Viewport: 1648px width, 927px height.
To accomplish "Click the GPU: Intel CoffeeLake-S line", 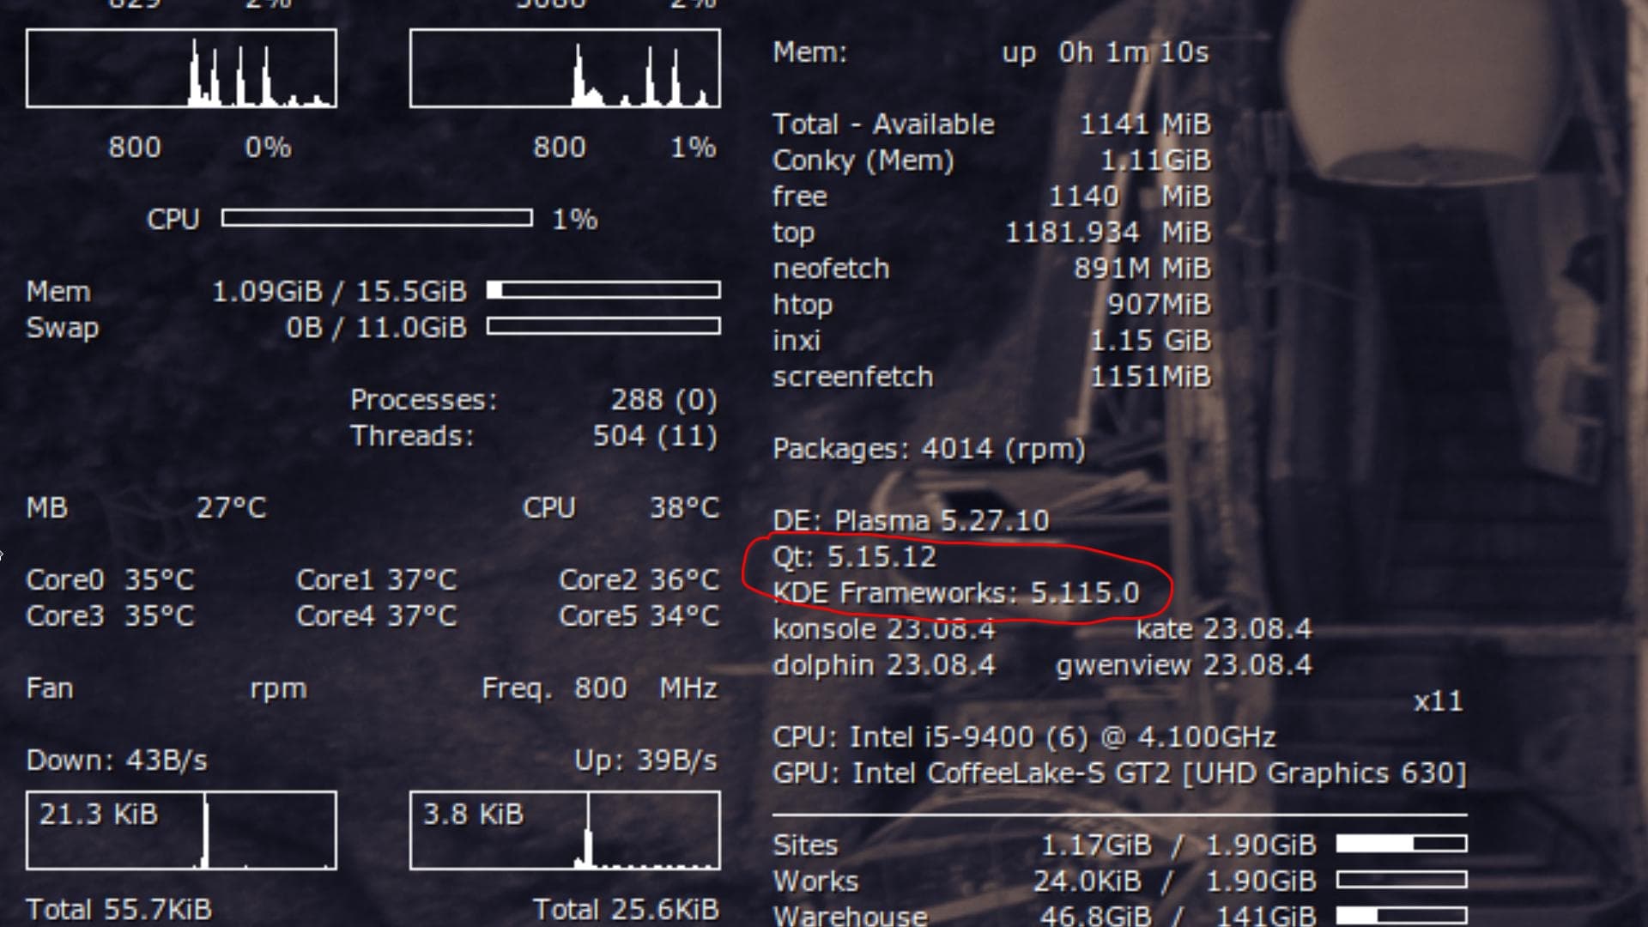I will 1118,772.
